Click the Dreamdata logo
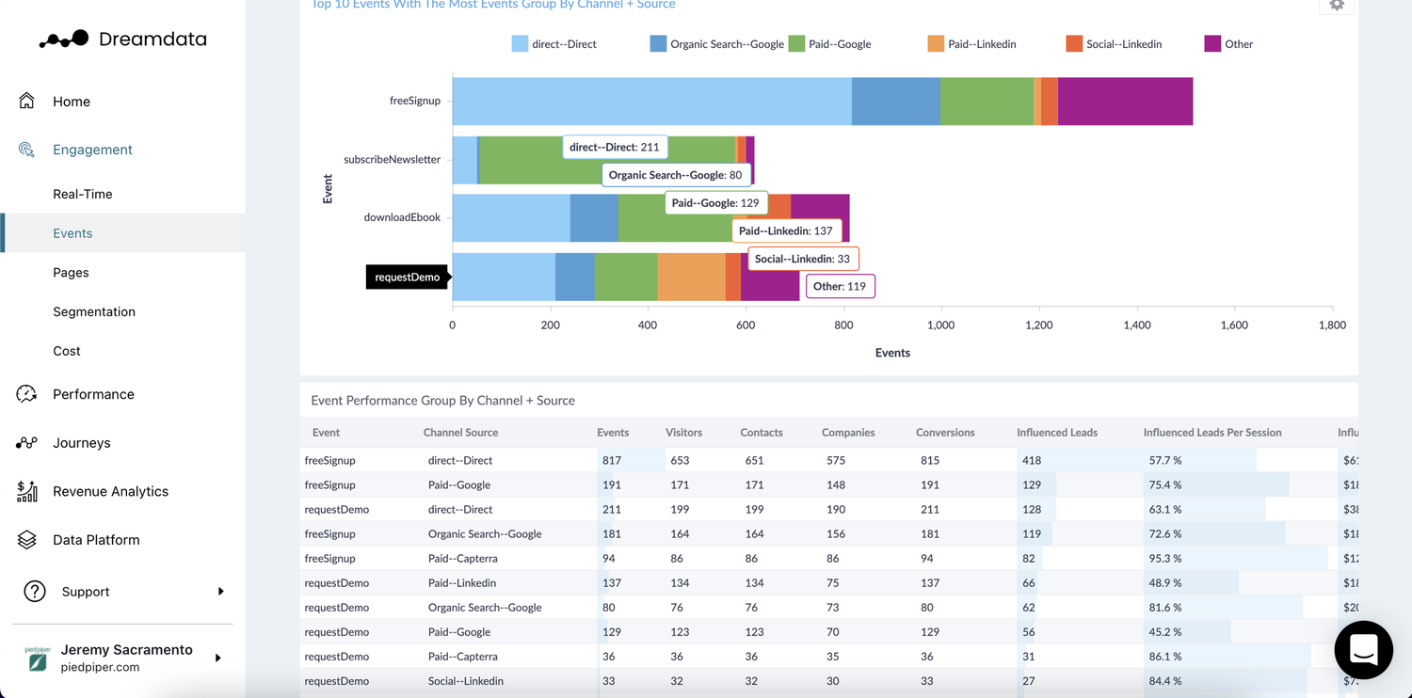1412x698 pixels. coord(122,39)
